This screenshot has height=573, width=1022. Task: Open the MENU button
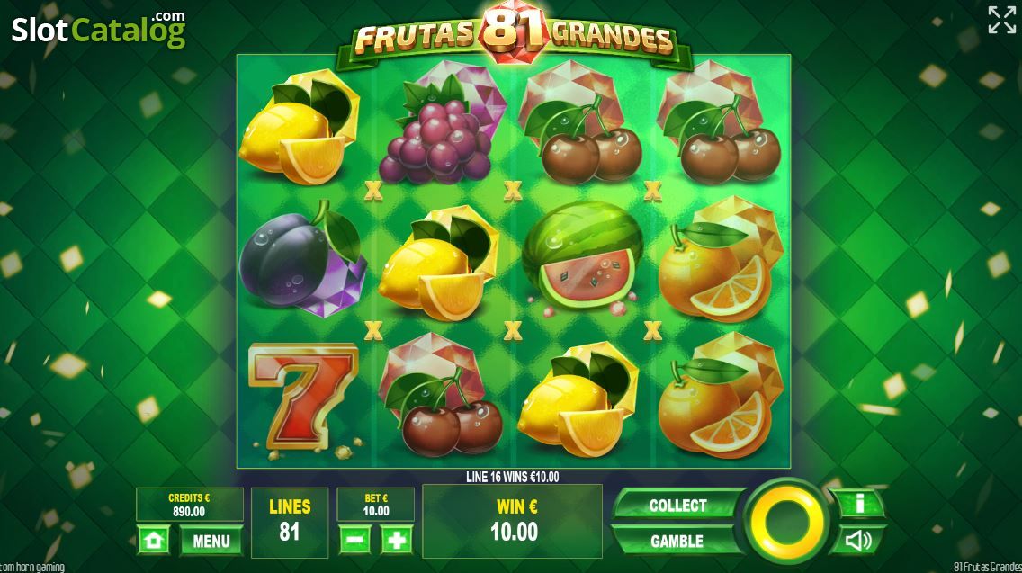(x=211, y=541)
